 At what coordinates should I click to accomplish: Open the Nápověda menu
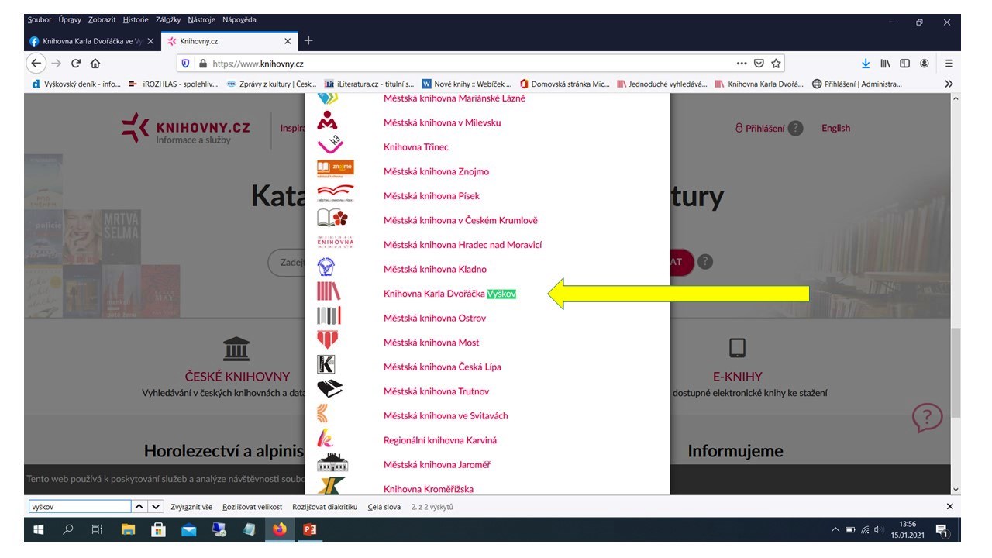point(239,20)
